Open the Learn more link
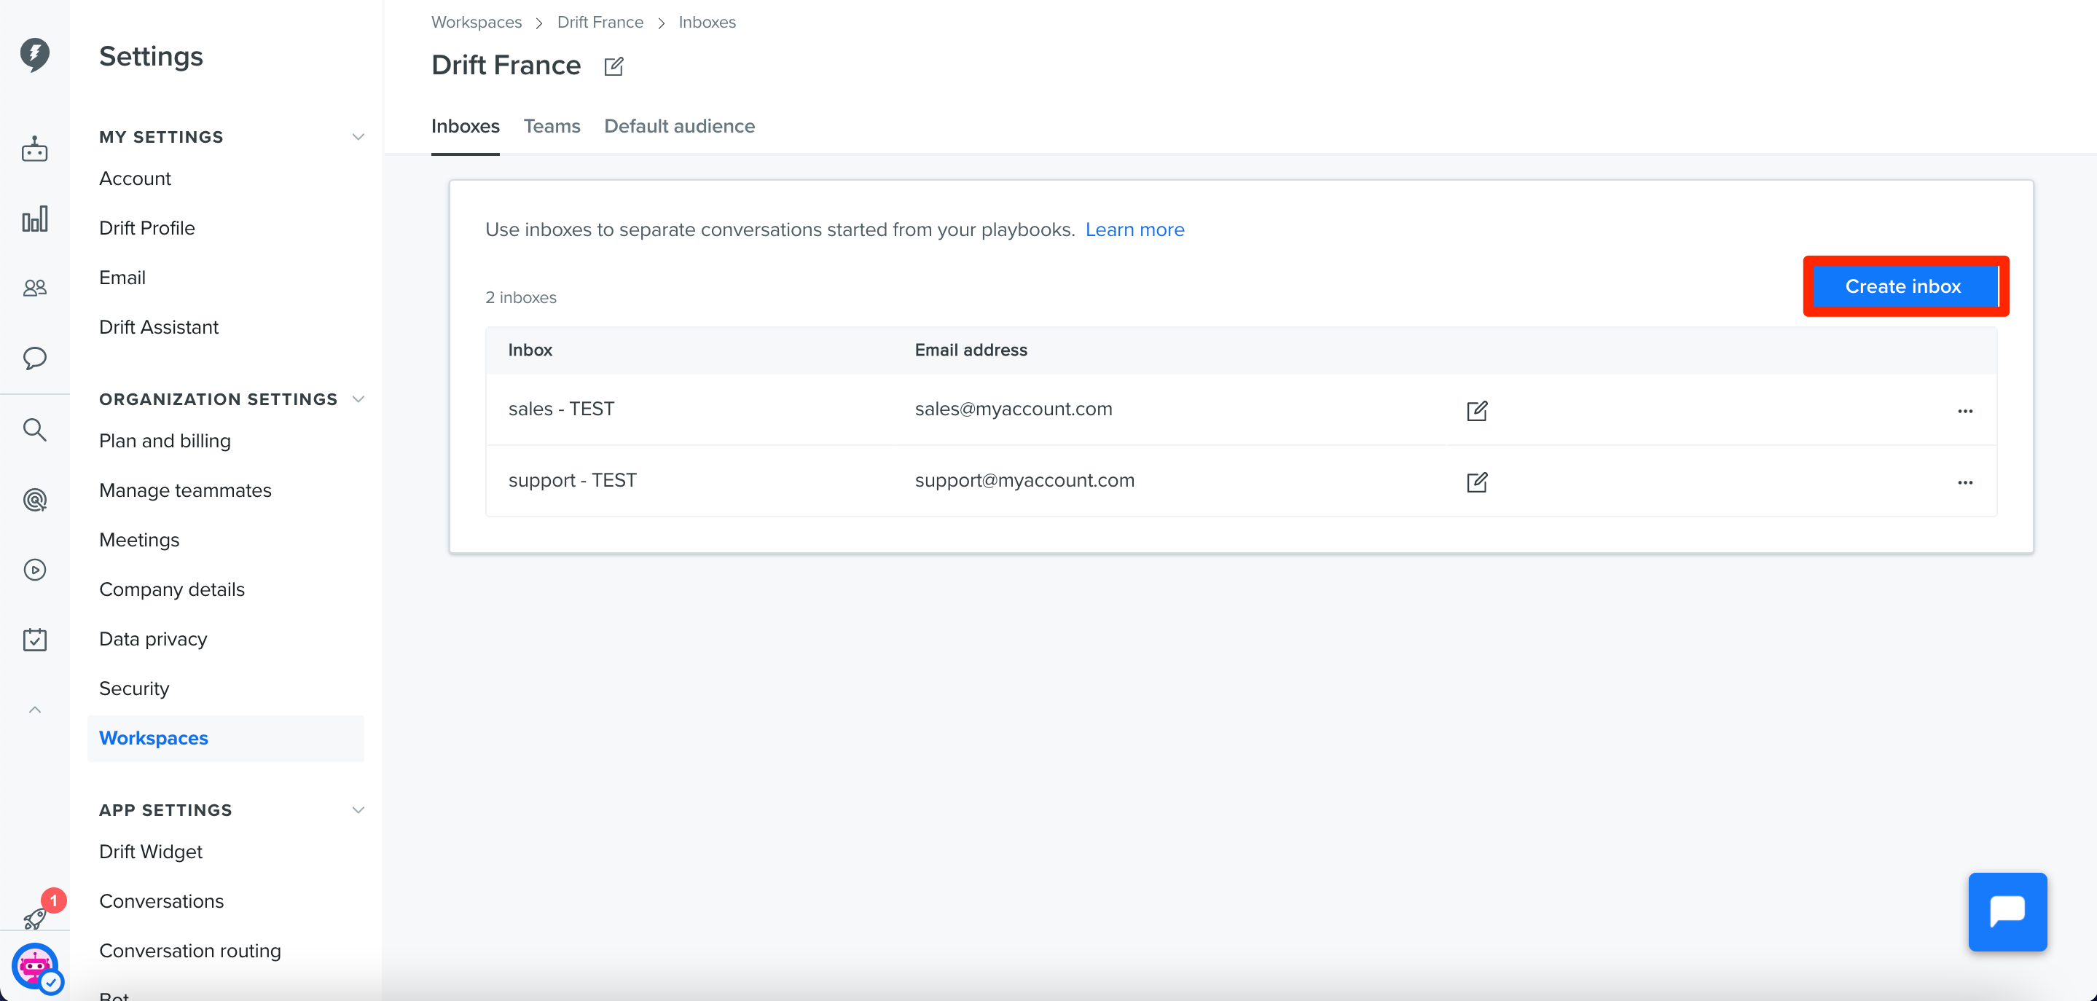 (1134, 229)
